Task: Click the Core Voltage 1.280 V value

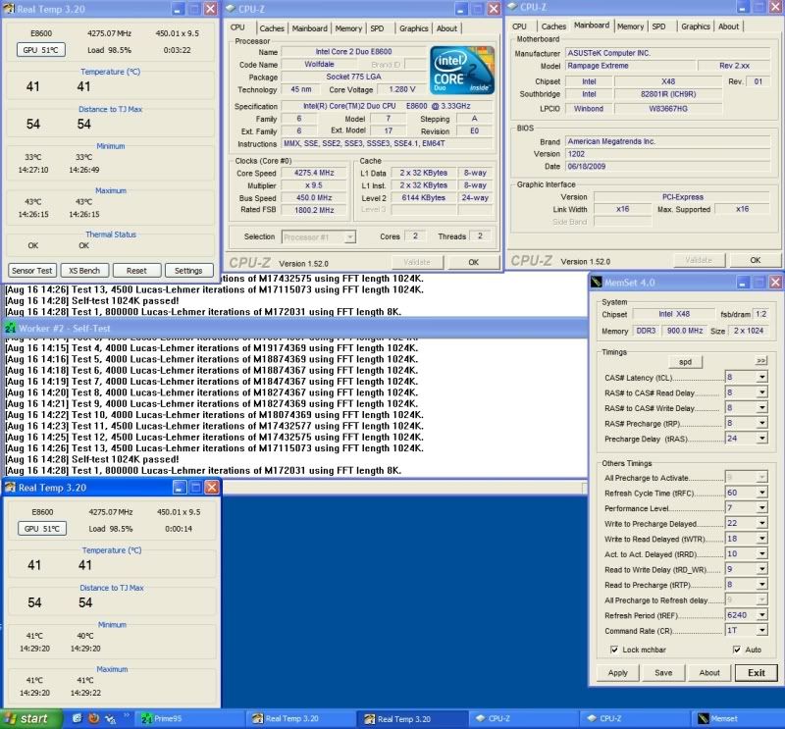Action: 402,89
